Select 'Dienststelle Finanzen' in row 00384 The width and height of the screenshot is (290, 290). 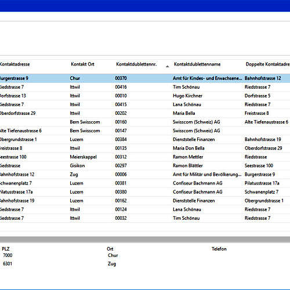[x=194, y=139]
